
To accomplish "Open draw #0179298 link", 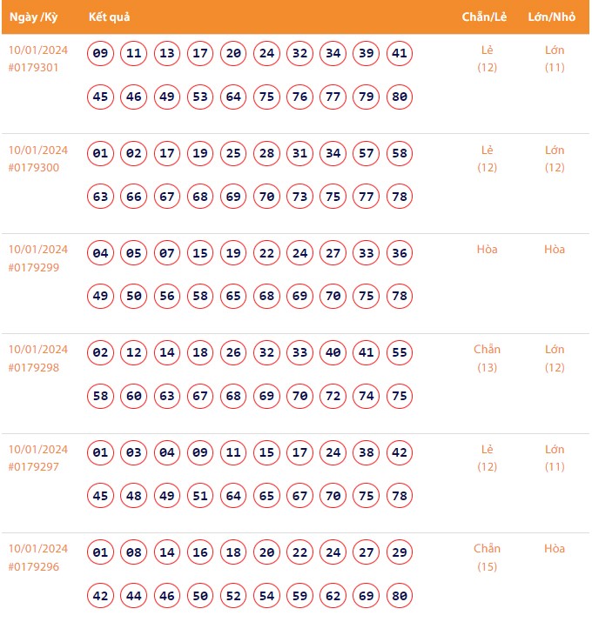I will pyautogui.click(x=34, y=367).
